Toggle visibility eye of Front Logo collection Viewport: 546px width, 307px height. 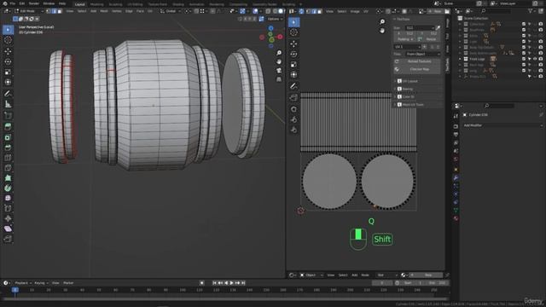(535, 59)
